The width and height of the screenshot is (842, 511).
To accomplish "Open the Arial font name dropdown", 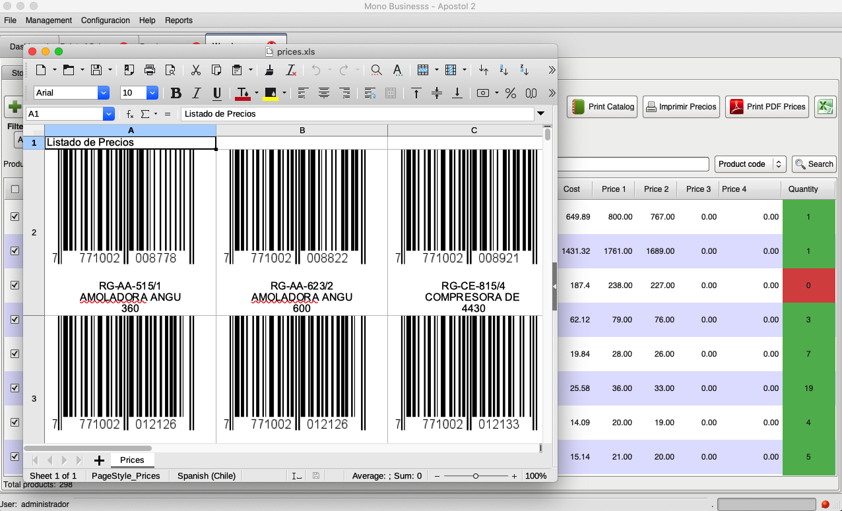I will click(x=103, y=93).
